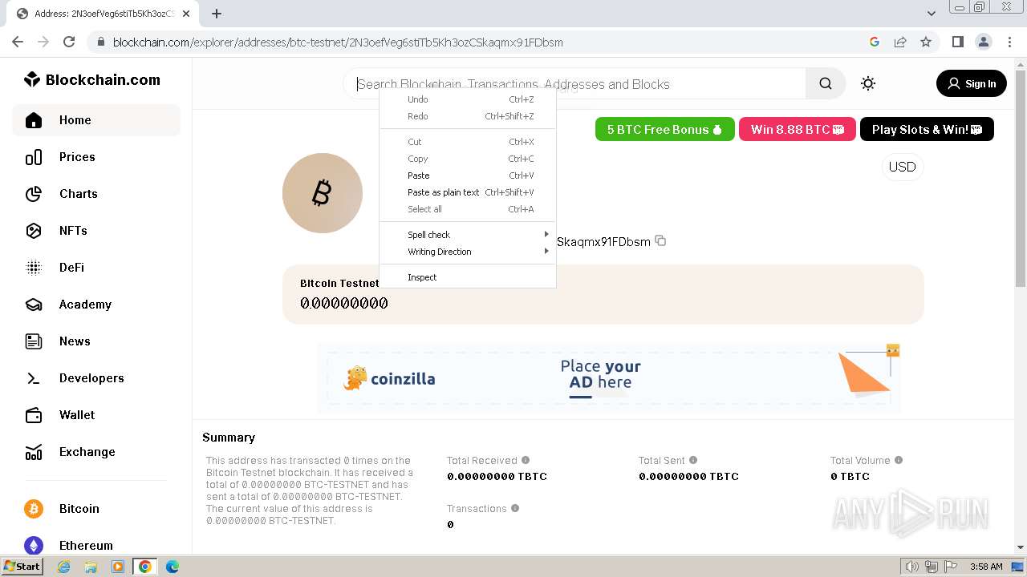Choose Select all in context menu

pyautogui.click(x=468, y=209)
